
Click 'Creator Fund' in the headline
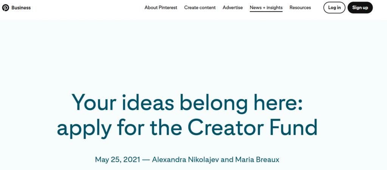(x=253, y=128)
